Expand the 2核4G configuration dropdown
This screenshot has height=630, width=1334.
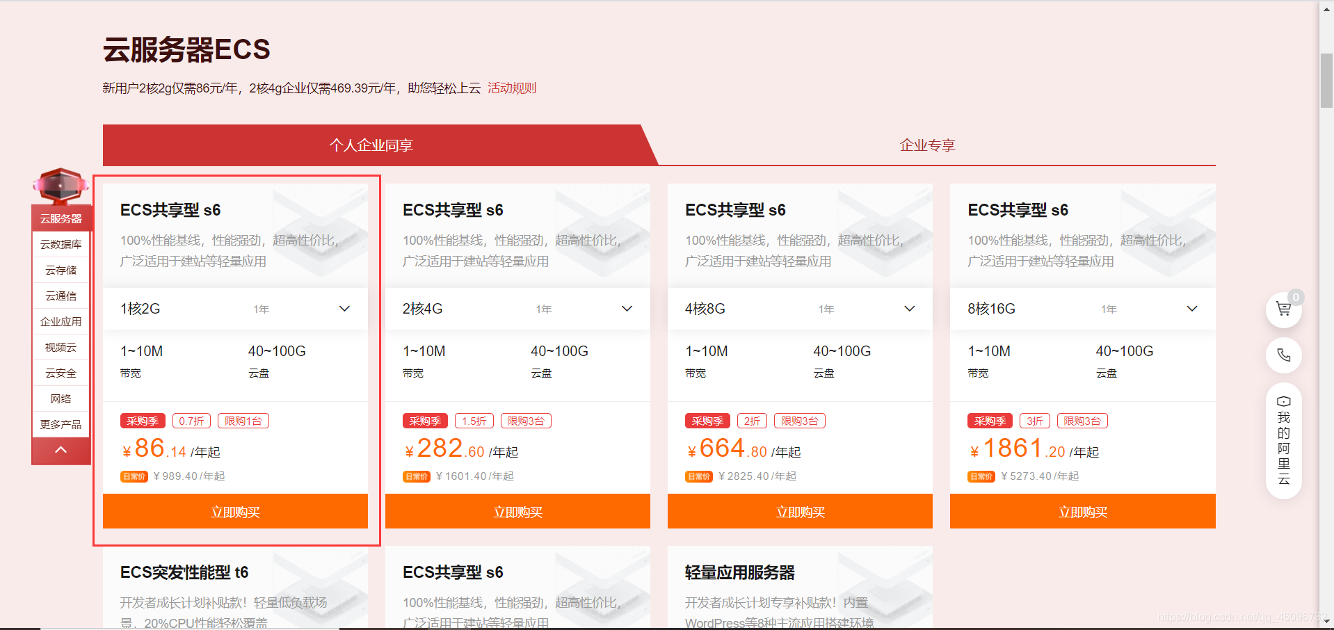517,309
